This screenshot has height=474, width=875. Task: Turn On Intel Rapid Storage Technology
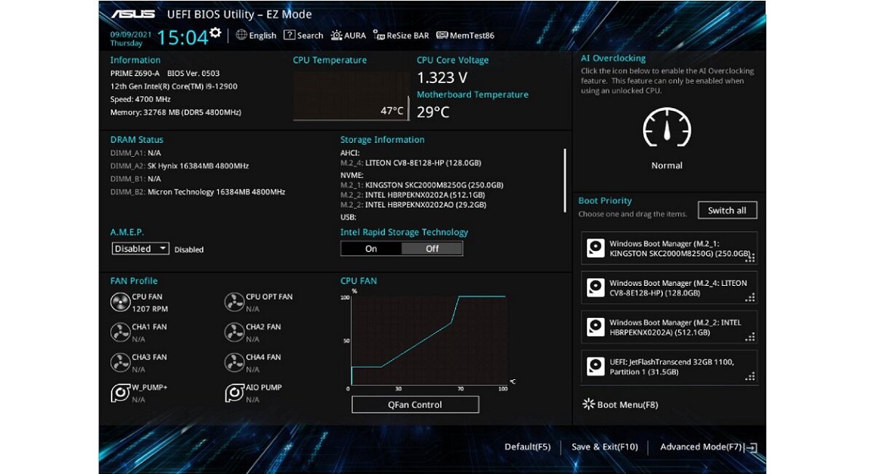click(371, 248)
